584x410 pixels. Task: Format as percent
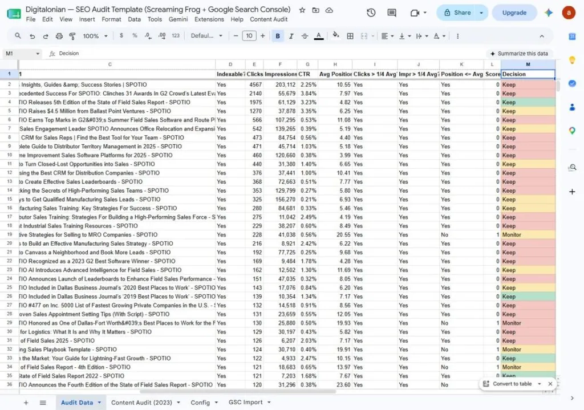(135, 36)
